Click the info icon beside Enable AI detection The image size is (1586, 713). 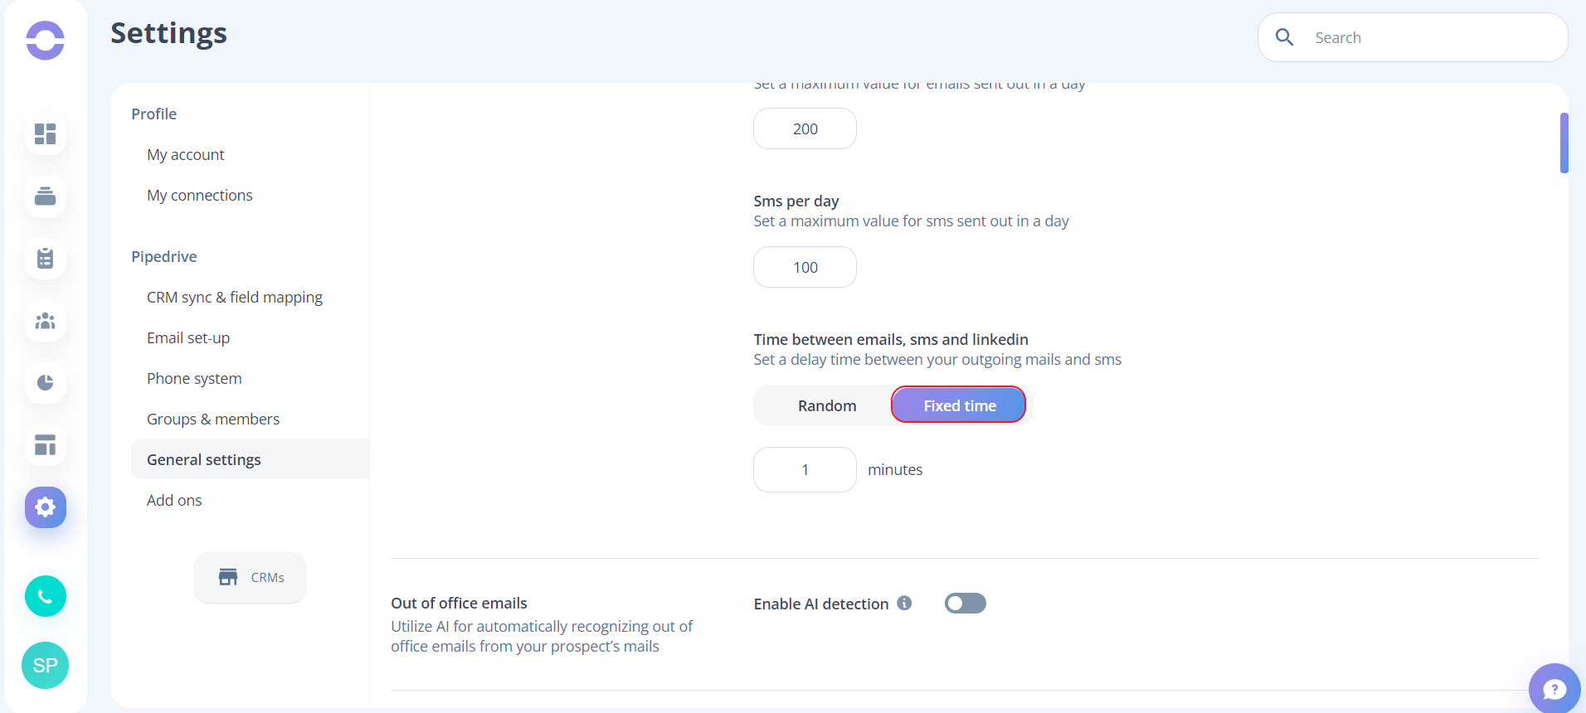click(x=905, y=603)
